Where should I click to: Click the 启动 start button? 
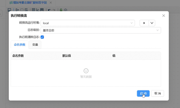pos(143,93)
